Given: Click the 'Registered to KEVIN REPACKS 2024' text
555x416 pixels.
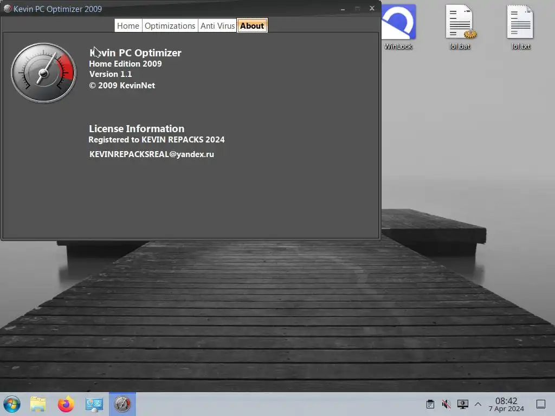Looking at the screenshot, I should pos(157,139).
